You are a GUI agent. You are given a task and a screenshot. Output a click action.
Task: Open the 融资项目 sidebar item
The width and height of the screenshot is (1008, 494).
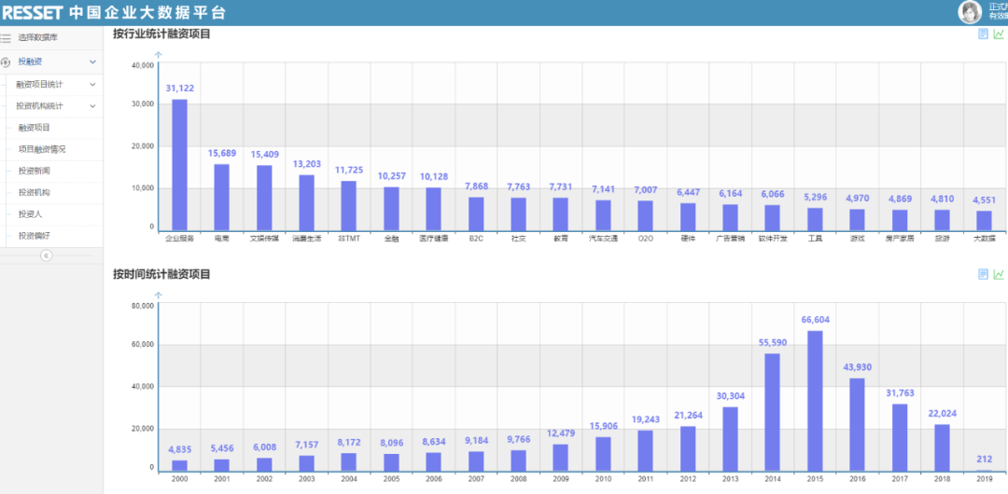35,128
